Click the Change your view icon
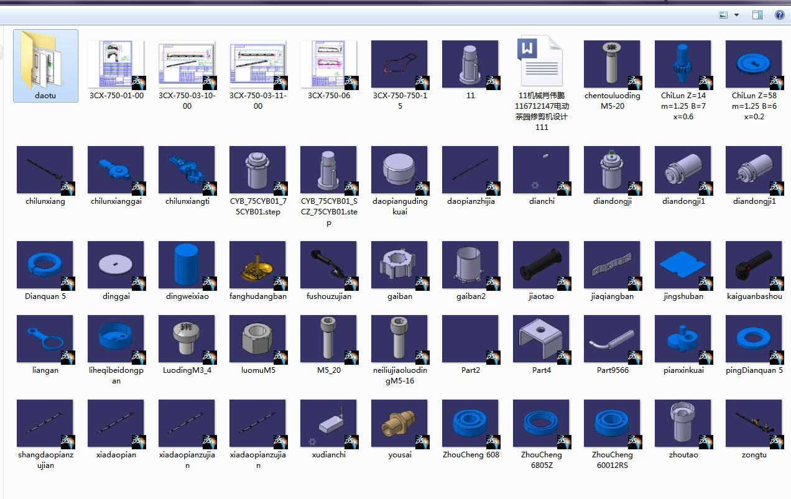Image resolution: width=791 pixels, height=499 pixels. 724,15
